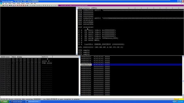
Task: Click the Hex dump column header
Action: click(x=26, y=57)
